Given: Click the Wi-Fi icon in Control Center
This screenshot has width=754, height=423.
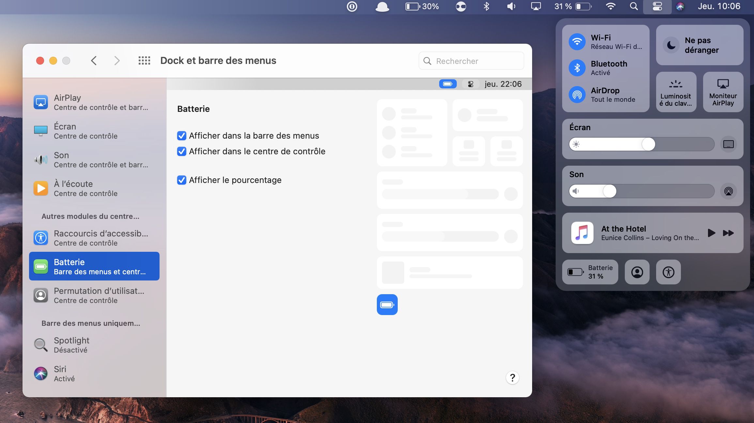Looking at the screenshot, I should (577, 42).
